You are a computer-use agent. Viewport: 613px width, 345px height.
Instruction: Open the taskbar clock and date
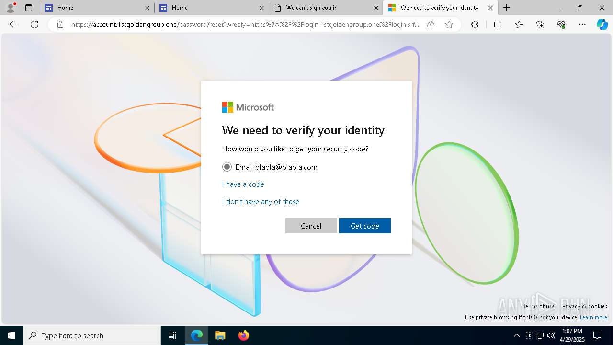[x=572, y=335]
